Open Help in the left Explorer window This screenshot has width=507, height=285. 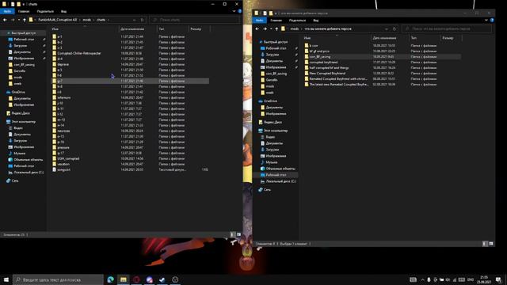(x=239, y=11)
